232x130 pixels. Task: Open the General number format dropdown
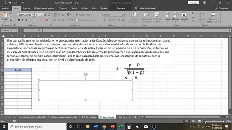click(x=123, y=15)
